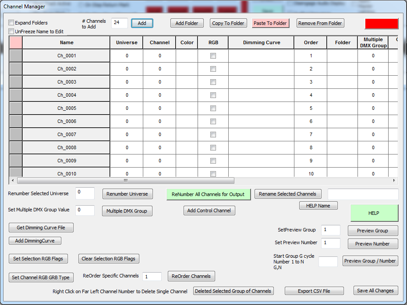
Task: Click the Set Multiple DMX Group Value field
Action: click(85, 210)
